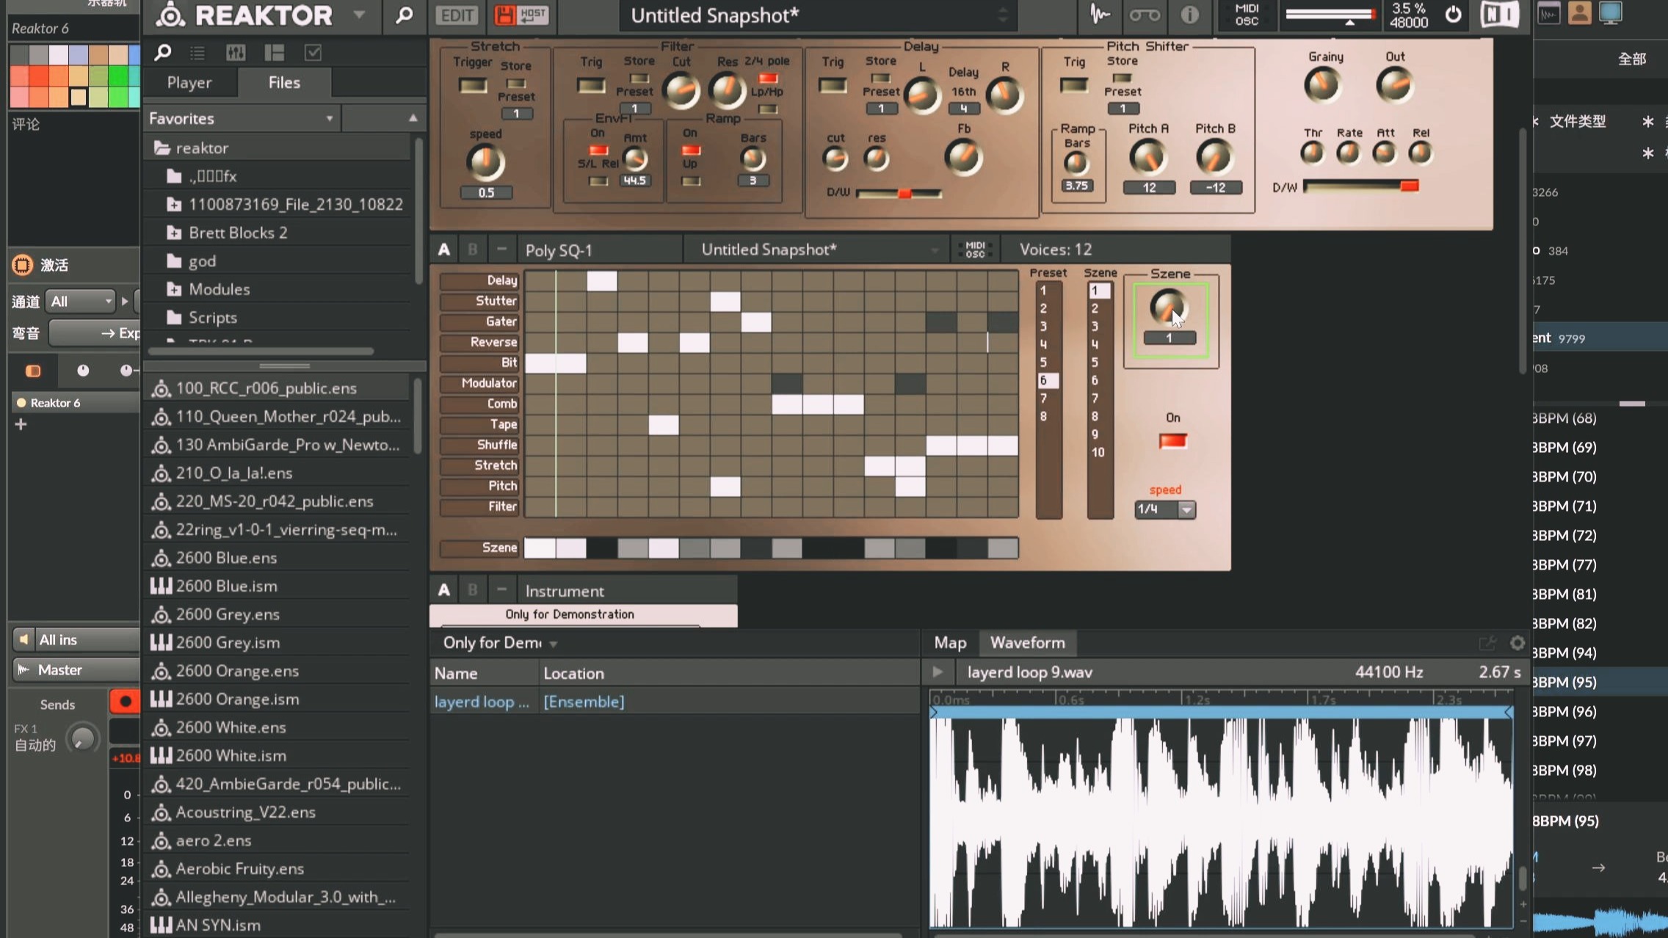This screenshot has width=1668, height=938.
Task: Switch to the Files tab
Action: (x=284, y=83)
